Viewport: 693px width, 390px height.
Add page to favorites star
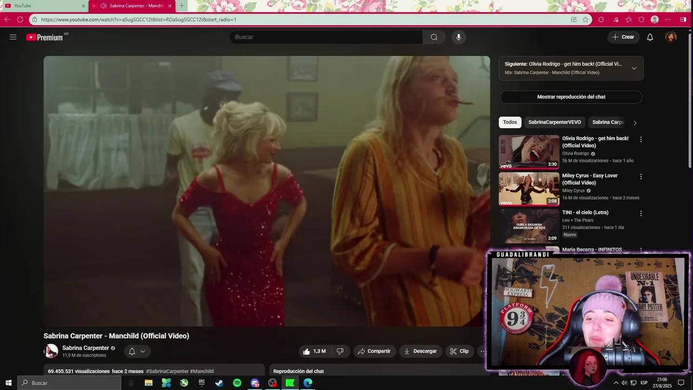pyautogui.click(x=585, y=19)
